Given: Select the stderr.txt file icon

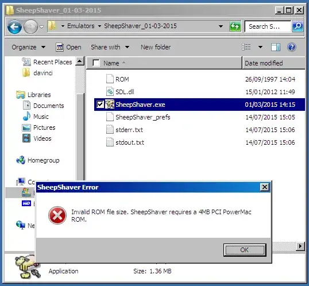Looking at the screenshot, I should [x=110, y=129].
